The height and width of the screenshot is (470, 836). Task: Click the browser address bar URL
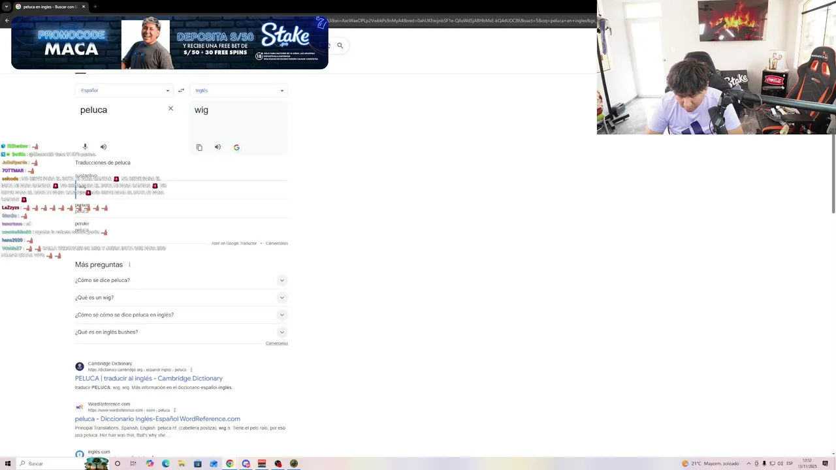pos(460,20)
